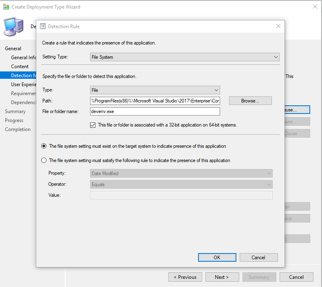Image resolution: width=322 pixels, height=287 pixels.
Task: Go to Content step in wizard sidebar
Action: pyautogui.click(x=20, y=67)
